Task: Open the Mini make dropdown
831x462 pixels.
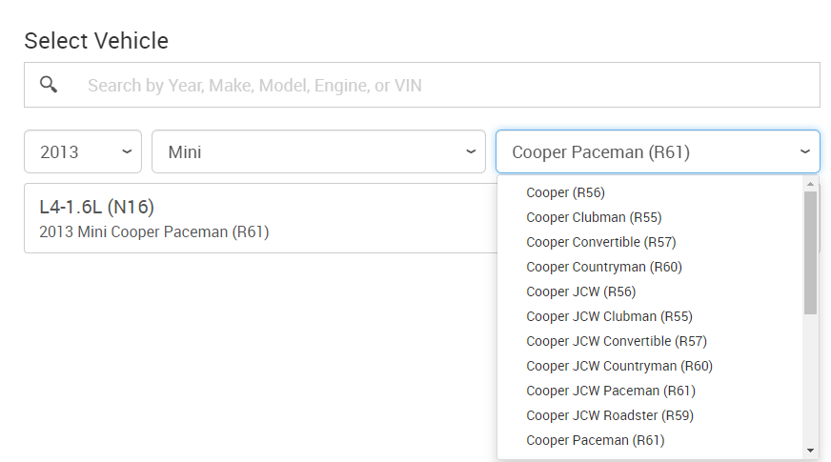Action: pos(318,151)
